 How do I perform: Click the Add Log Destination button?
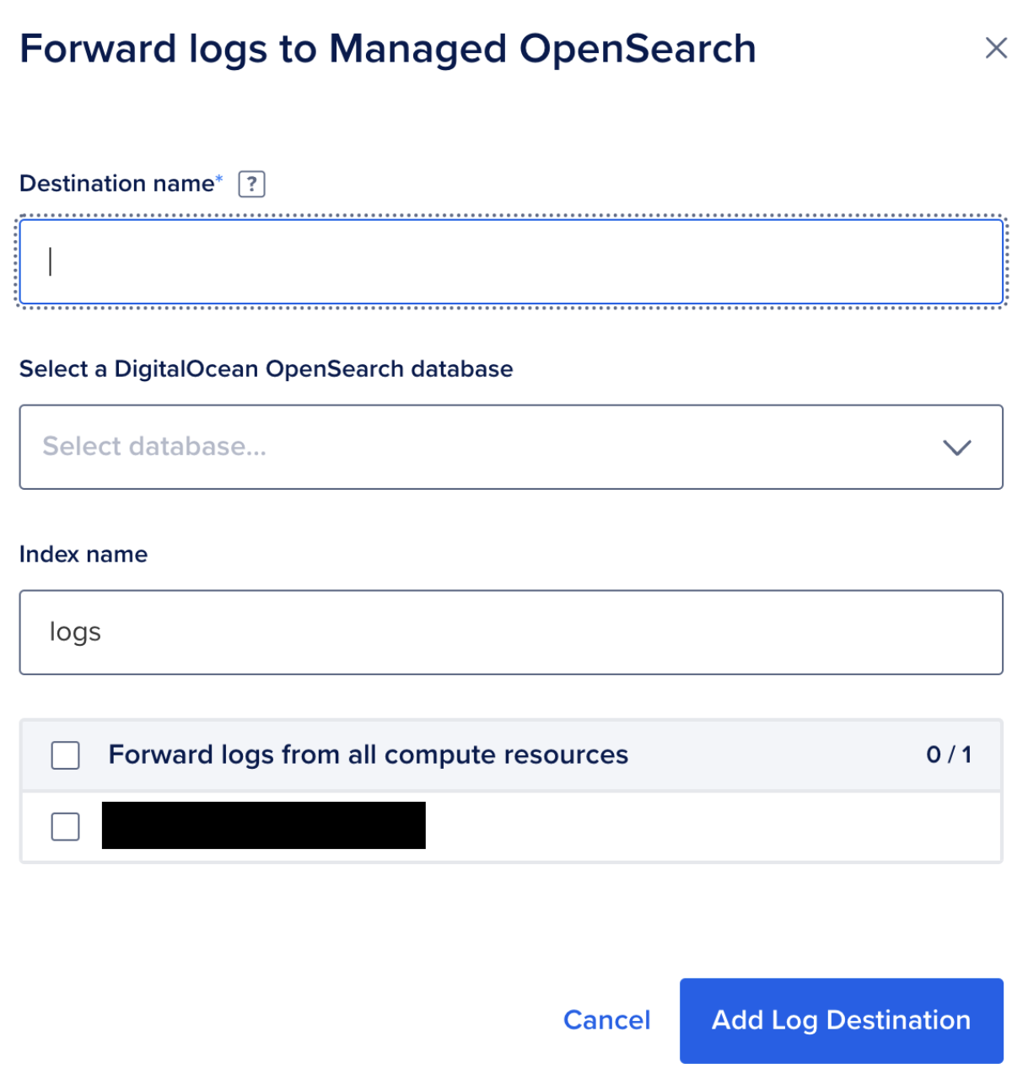coord(841,1020)
